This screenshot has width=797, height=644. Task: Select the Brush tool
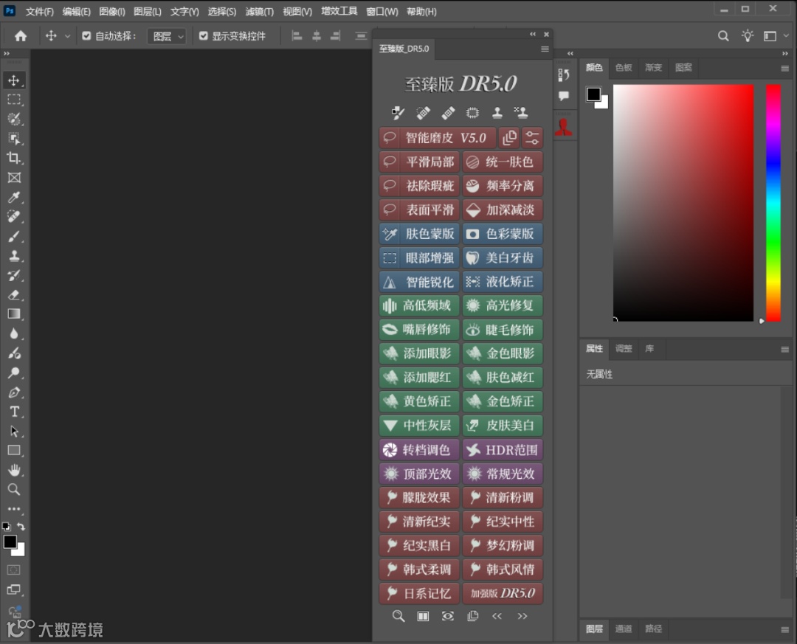[14, 236]
